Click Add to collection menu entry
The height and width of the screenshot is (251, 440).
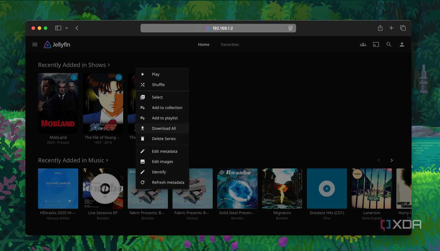point(162,108)
